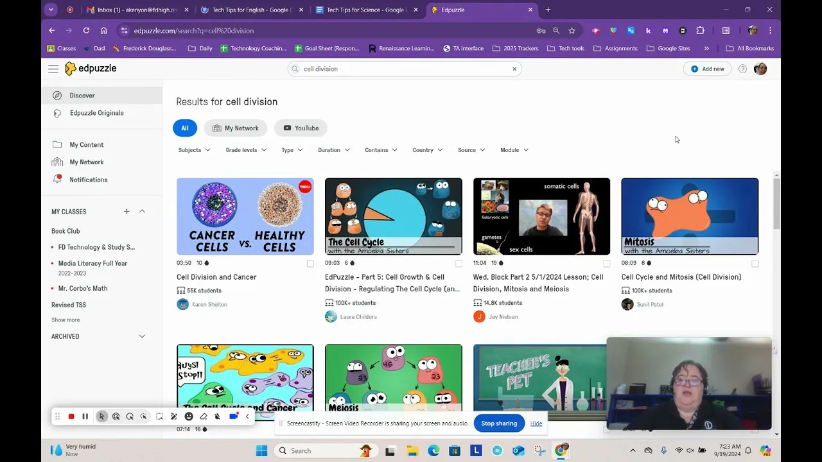
Task: Click author Sunil Patel
Action: [x=650, y=304]
